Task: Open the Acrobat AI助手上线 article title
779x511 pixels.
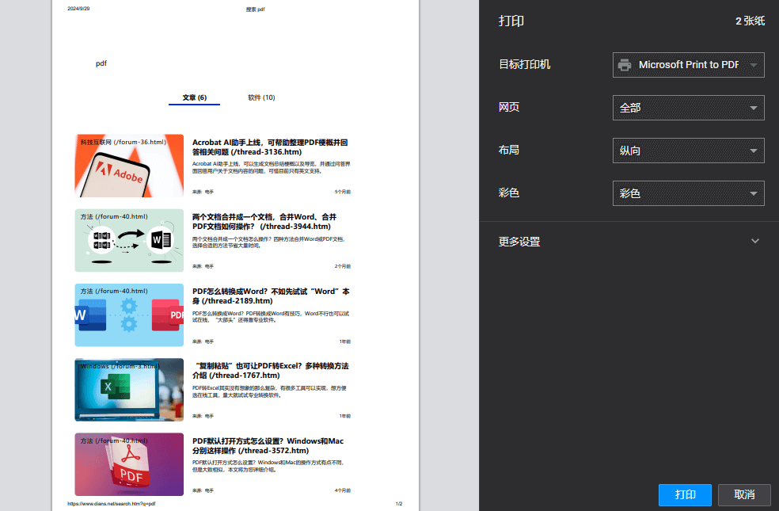Action: 270,147
